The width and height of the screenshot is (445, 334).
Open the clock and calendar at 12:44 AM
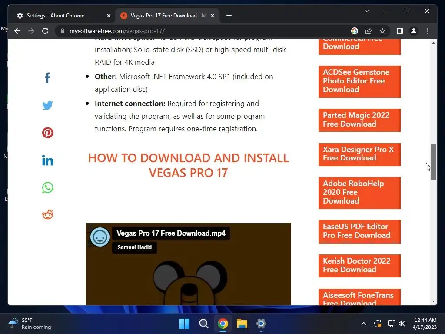click(x=425, y=324)
